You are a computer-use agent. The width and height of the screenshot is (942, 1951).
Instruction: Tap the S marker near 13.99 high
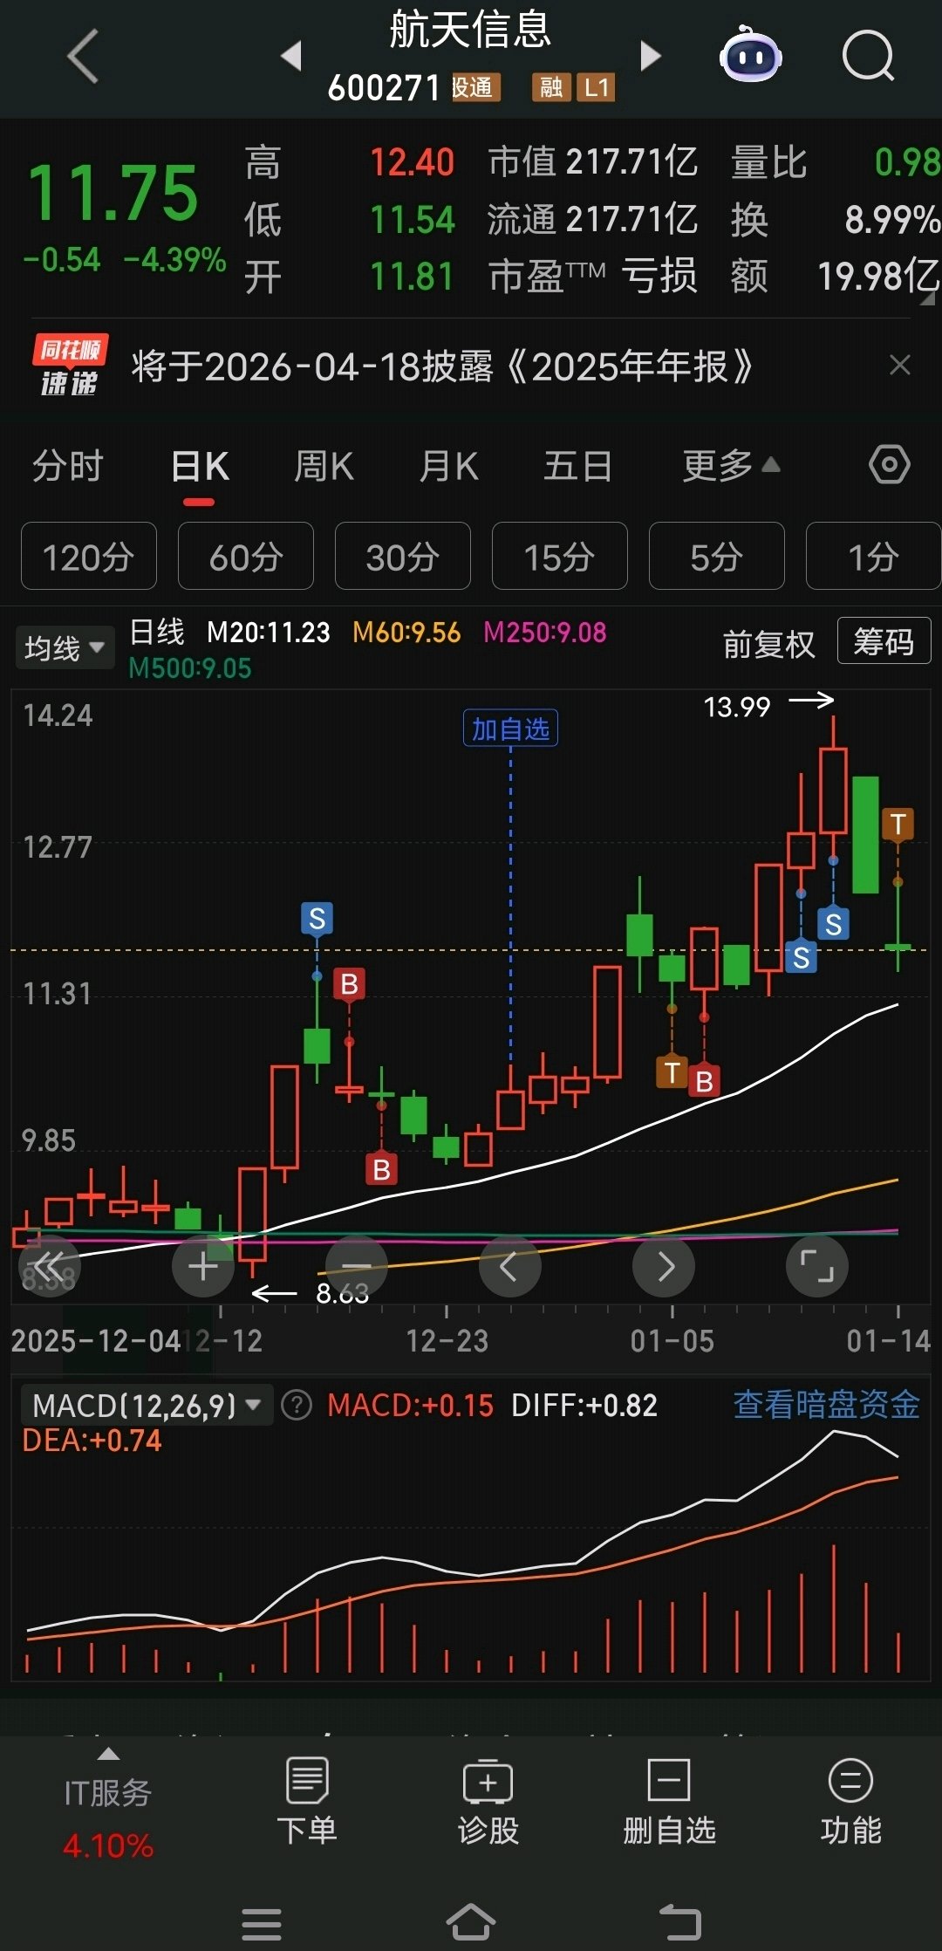click(x=834, y=923)
